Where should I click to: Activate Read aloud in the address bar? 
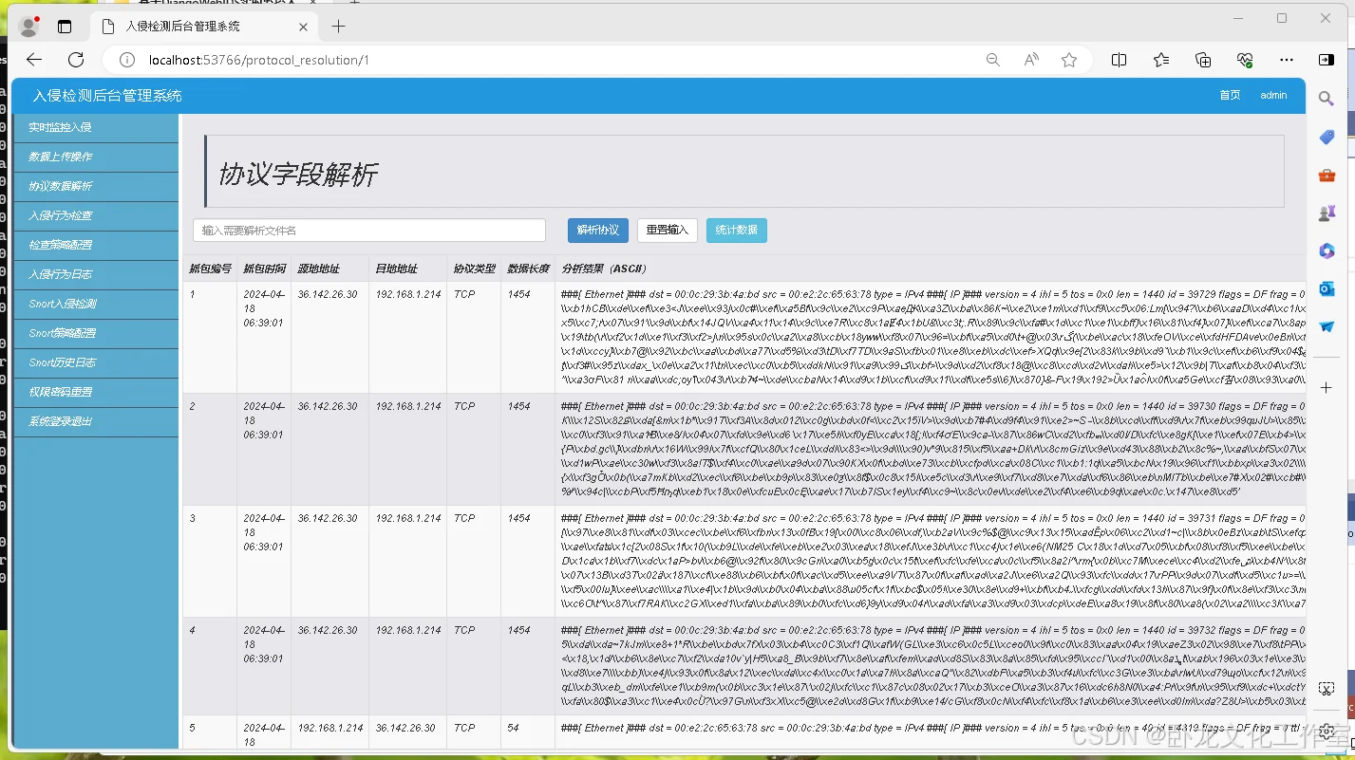(x=1030, y=59)
